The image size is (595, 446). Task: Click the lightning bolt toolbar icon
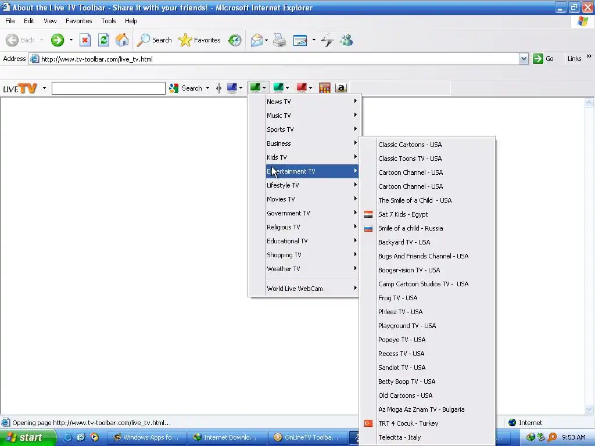[x=327, y=40]
